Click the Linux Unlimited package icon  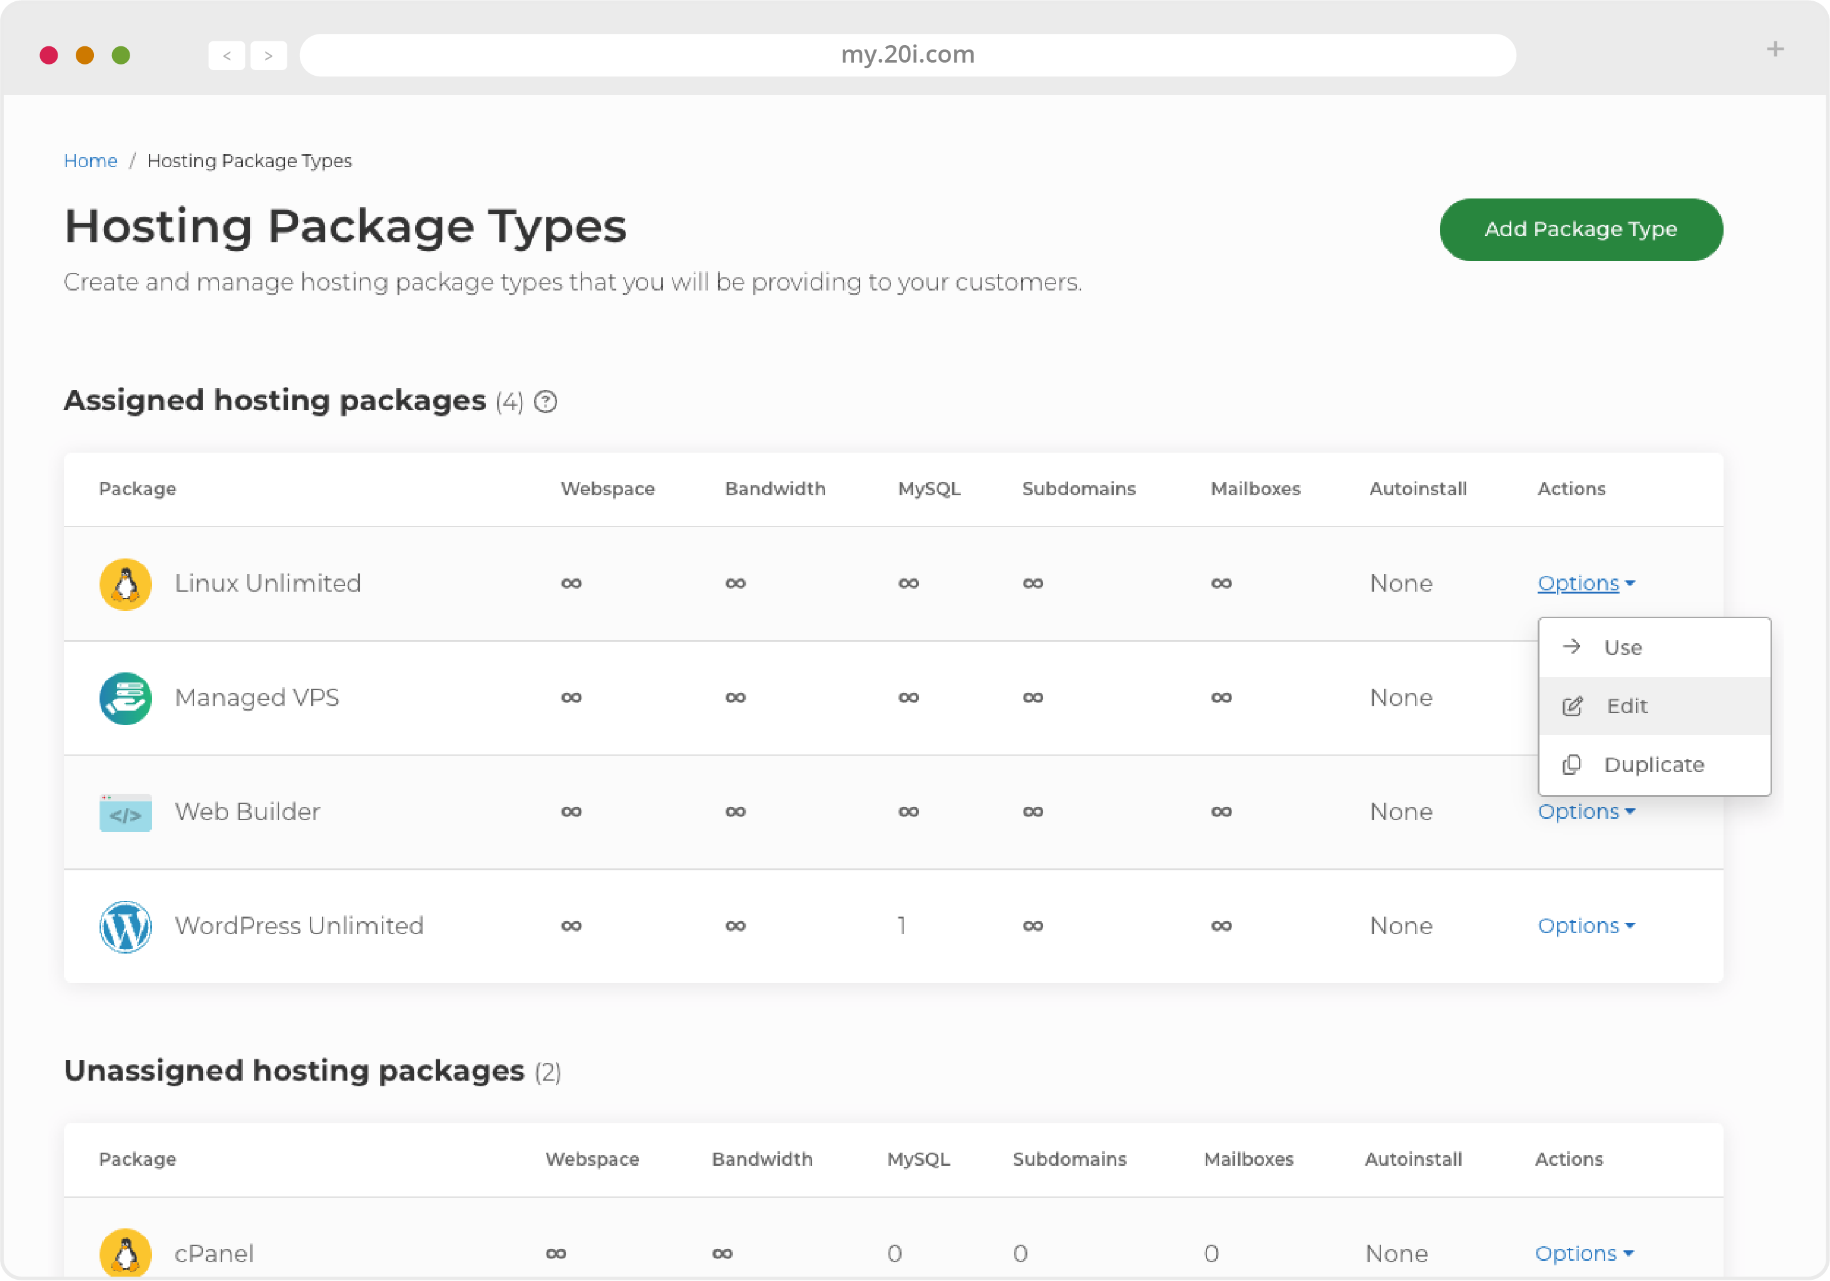point(125,583)
